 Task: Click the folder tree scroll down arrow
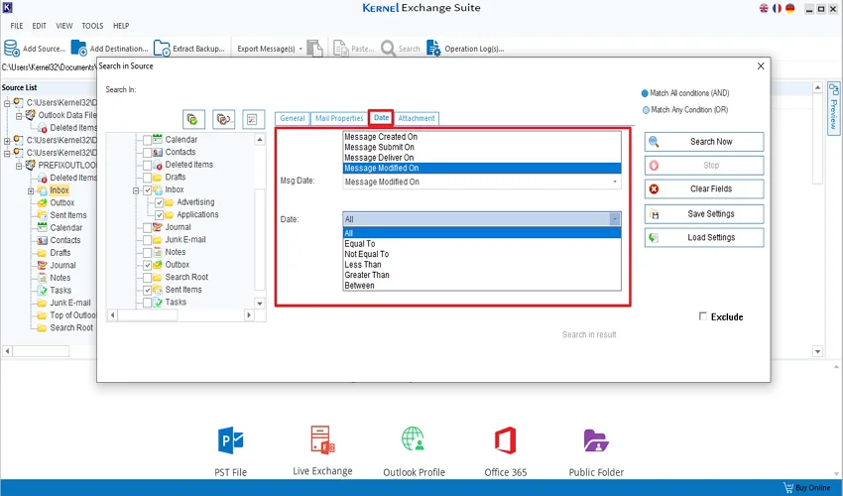(260, 304)
